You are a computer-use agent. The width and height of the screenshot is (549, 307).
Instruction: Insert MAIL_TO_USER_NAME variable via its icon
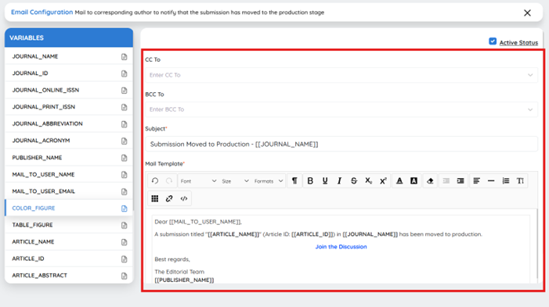[124, 175]
